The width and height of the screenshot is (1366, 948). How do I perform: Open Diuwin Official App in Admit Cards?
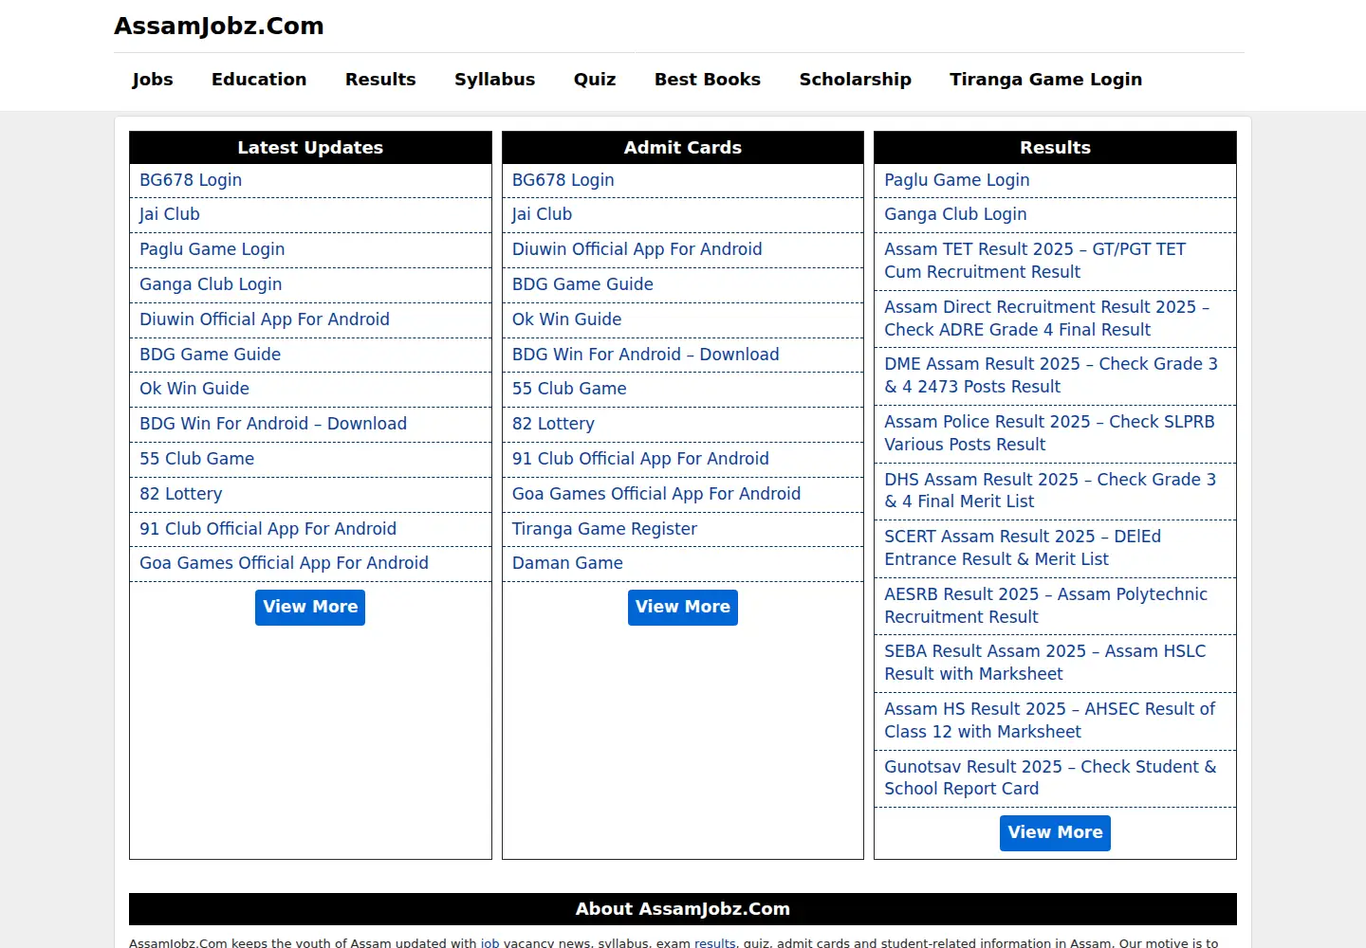(x=637, y=249)
